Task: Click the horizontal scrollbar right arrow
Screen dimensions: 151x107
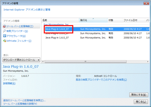Action: (148, 62)
